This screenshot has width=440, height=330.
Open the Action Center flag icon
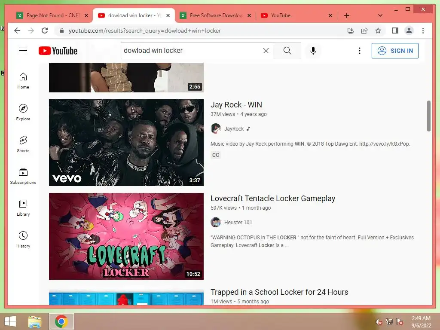click(400, 322)
